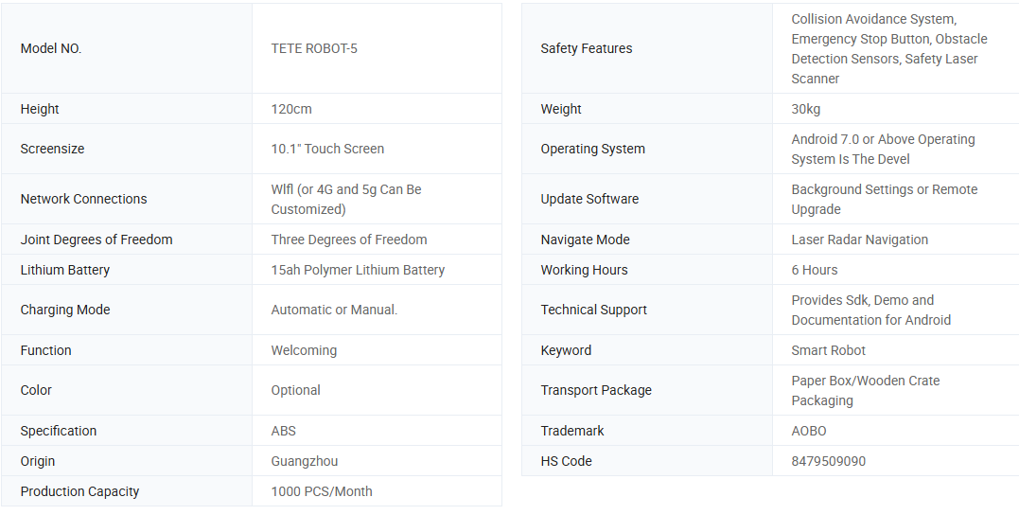The width and height of the screenshot is (1019, 515).
Task: Click the Guangzhou origin value
Action: point(305,461)
